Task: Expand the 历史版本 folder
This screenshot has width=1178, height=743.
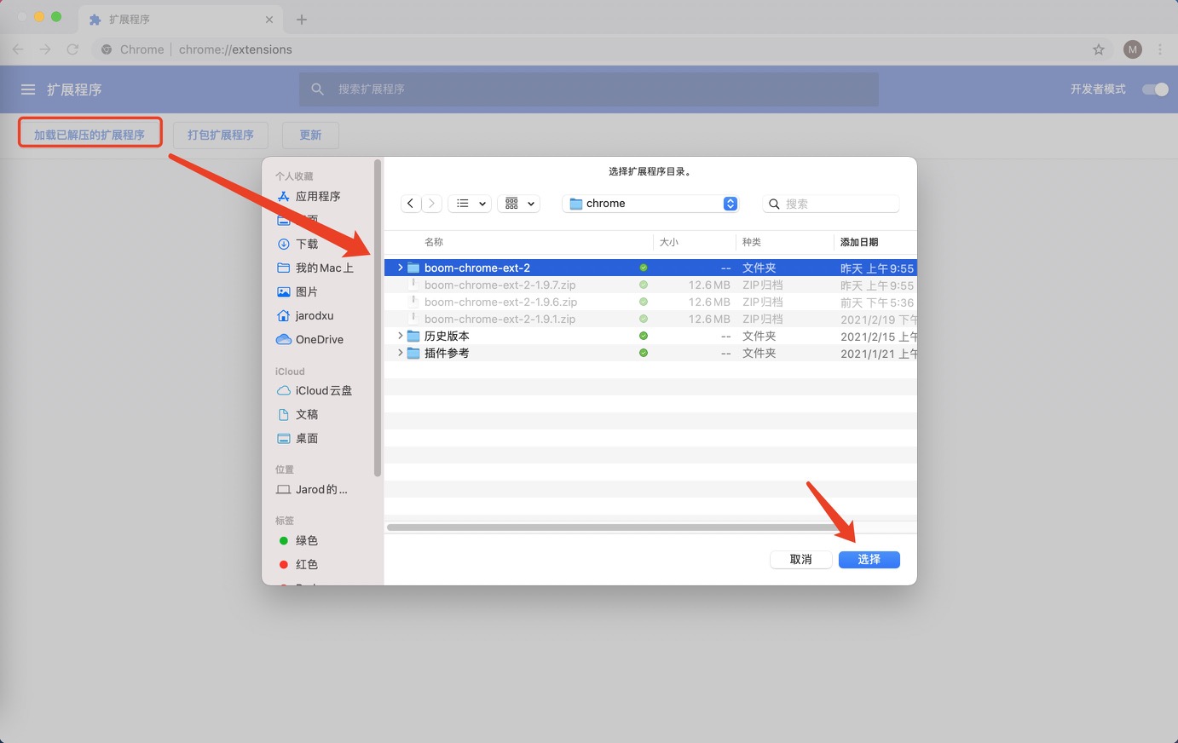Action: (400, 336)
